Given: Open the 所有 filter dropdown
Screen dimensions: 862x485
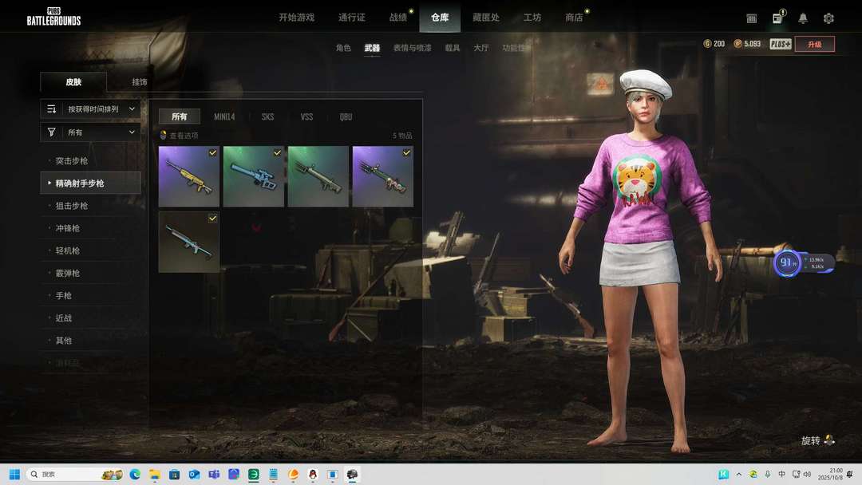Looking at the screenshot, I should [x=91, y=132].
